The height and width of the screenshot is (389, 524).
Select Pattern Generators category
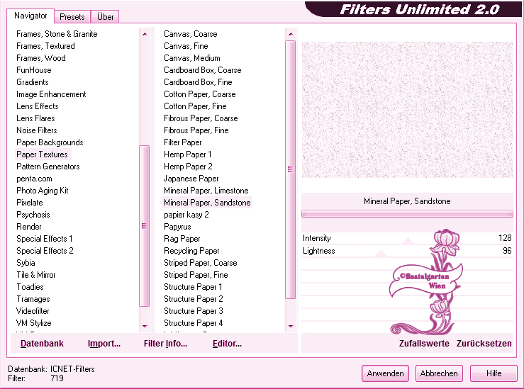tap(48, 167)
